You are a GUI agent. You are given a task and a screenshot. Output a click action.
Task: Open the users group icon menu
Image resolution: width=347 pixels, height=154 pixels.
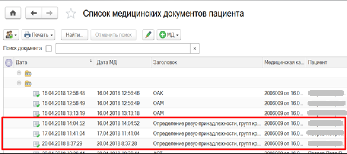(x=11, y=35)
